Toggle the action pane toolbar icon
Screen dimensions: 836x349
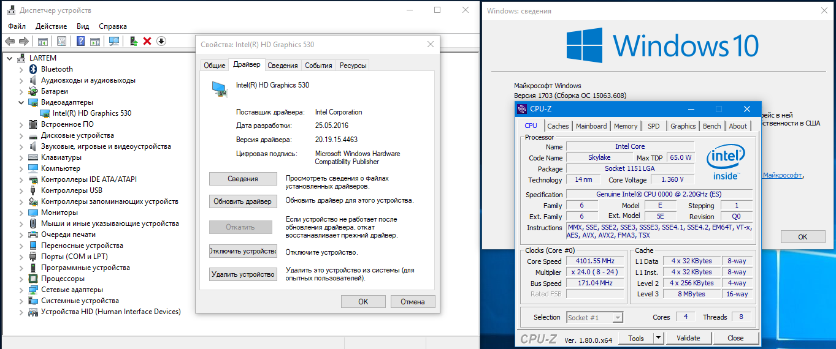[95, 41]
